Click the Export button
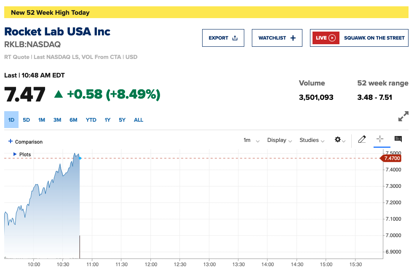The image size is (414, 275). tap(223, 38)
